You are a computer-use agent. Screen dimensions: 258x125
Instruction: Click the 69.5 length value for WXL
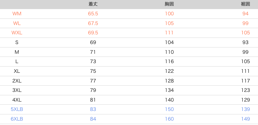93,33
